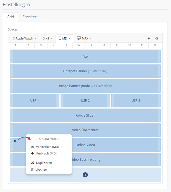Choose Löschen from the context menu

[x=49, y=170]
